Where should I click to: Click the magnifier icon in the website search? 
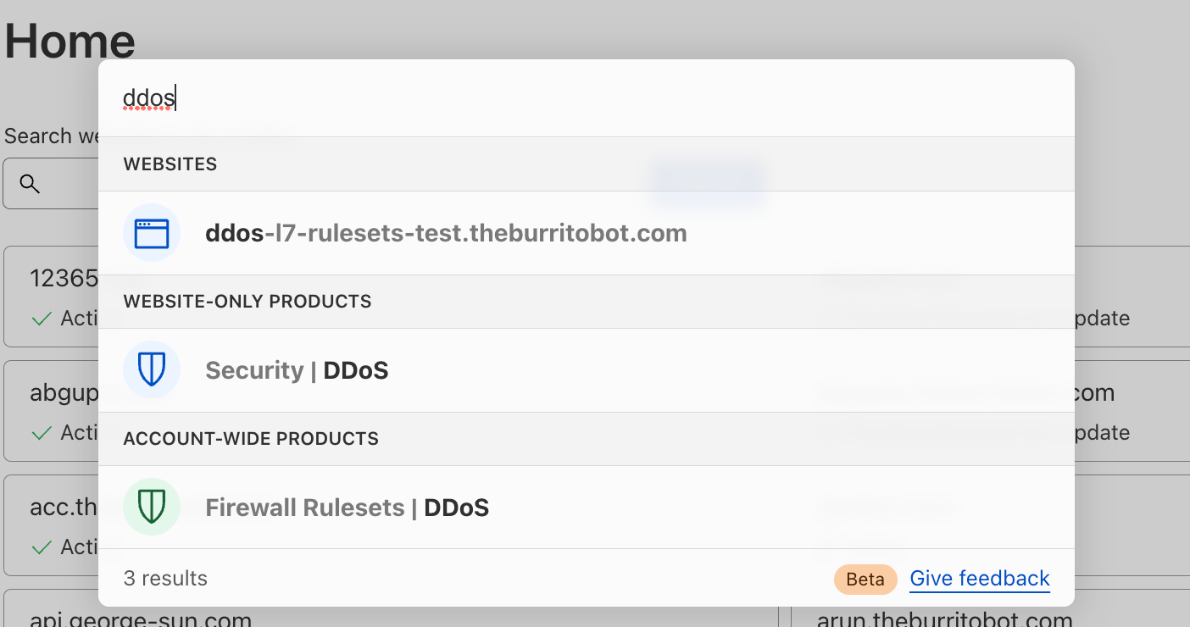[30, 184]
